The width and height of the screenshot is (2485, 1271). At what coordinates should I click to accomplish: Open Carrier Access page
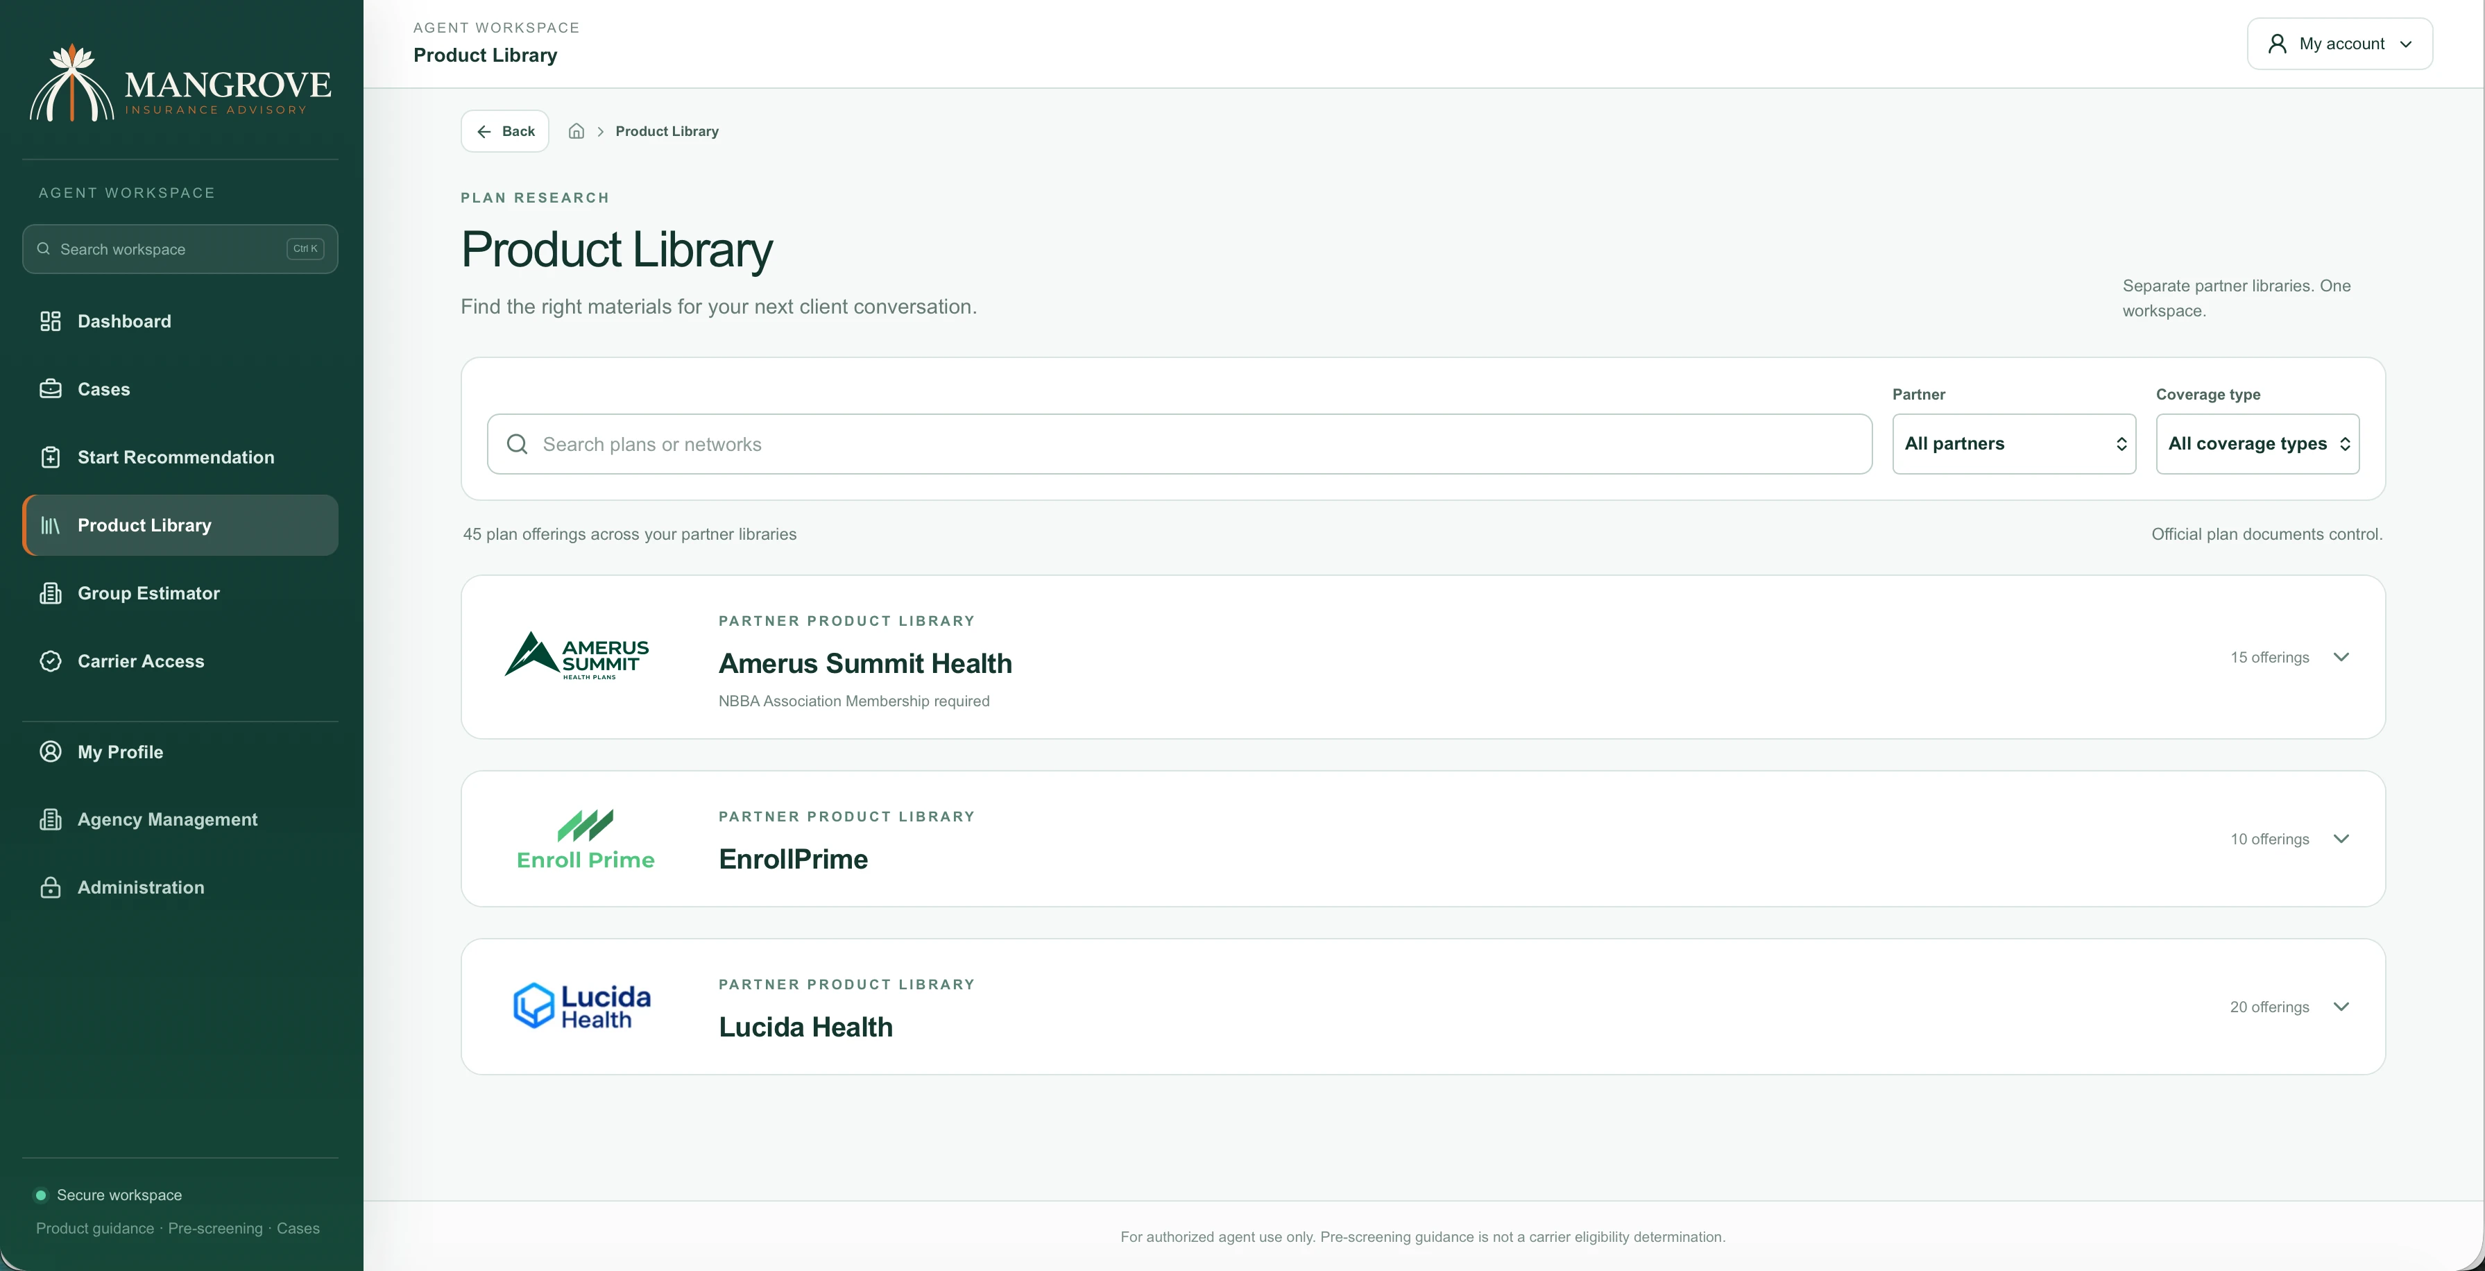click(x=180, y=661)
